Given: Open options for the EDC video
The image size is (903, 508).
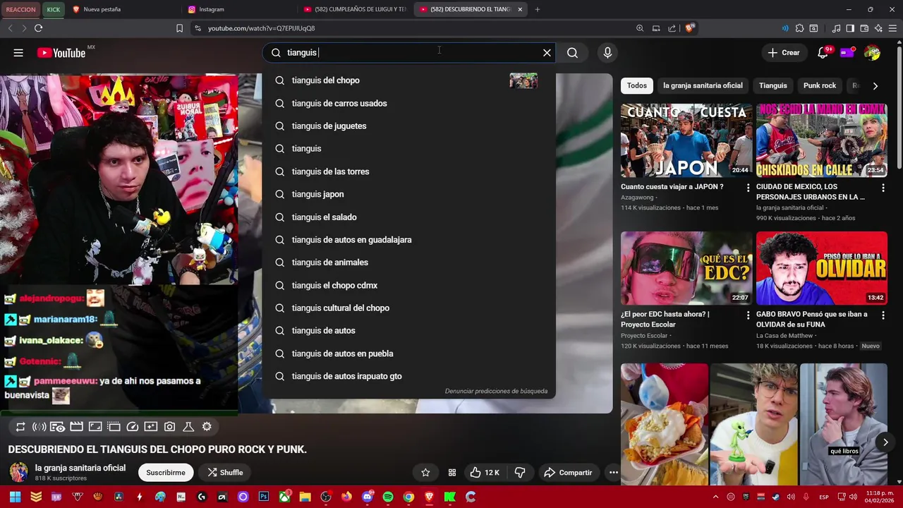Looking at the screenshot, I should click(x=748, y=315).
